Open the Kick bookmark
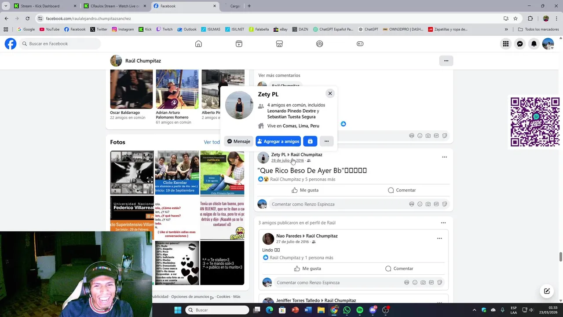Image resolution: width=563 pixels, height=317 pixels. point(145,29)
